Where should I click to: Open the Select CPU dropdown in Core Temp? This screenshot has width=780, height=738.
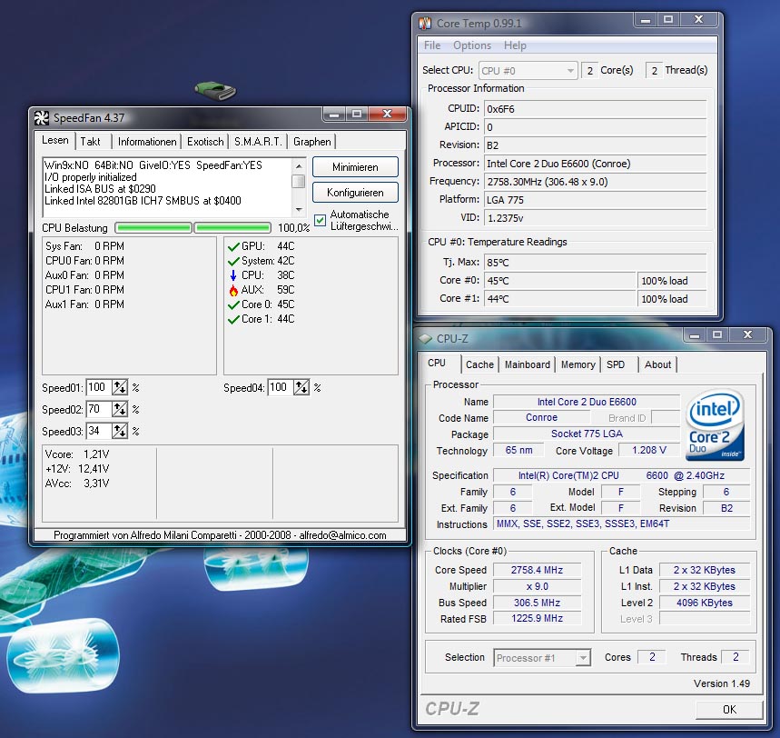(x=528, y=71)
